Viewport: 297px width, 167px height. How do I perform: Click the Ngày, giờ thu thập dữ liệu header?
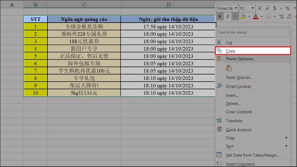(168, 19)
